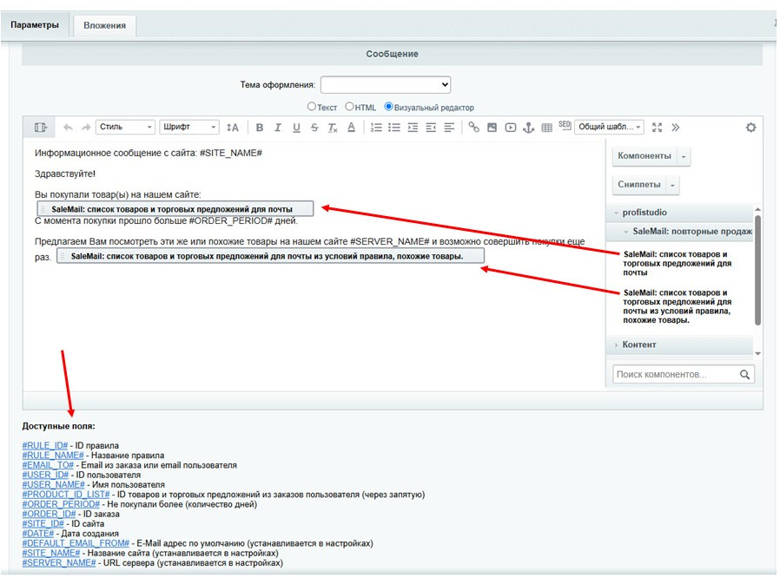Toggle bold formatting in editor toolbar
Screen dimensions: 780x584
[x=259, y=128]
